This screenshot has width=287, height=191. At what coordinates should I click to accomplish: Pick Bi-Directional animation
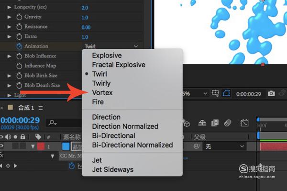(114, 135)
